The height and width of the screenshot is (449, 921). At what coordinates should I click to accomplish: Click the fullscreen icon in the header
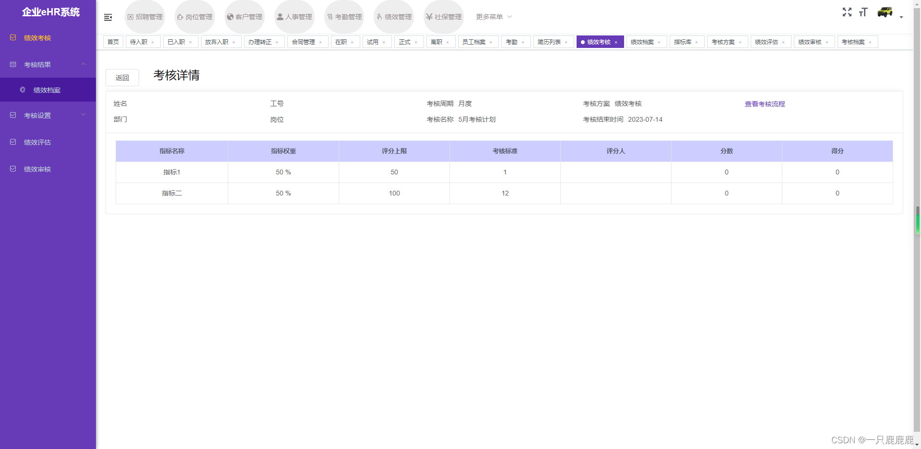click(847, 12)
